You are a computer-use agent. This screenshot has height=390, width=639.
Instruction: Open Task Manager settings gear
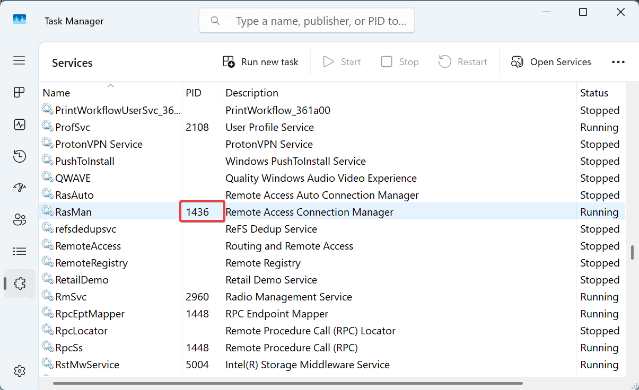pyautogui.click(x=20, y=371)
